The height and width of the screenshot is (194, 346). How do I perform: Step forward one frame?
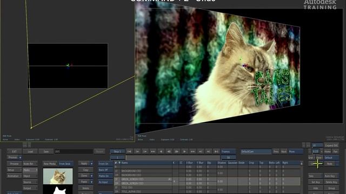pyautogui.click(x=177, y=151)
